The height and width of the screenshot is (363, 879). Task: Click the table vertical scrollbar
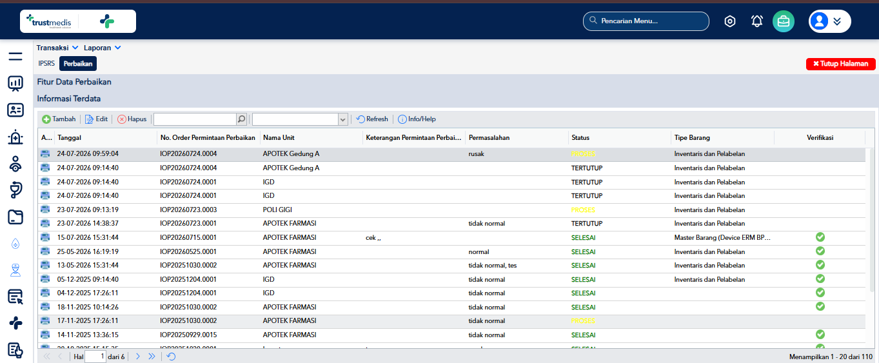[x=874, y=219]
